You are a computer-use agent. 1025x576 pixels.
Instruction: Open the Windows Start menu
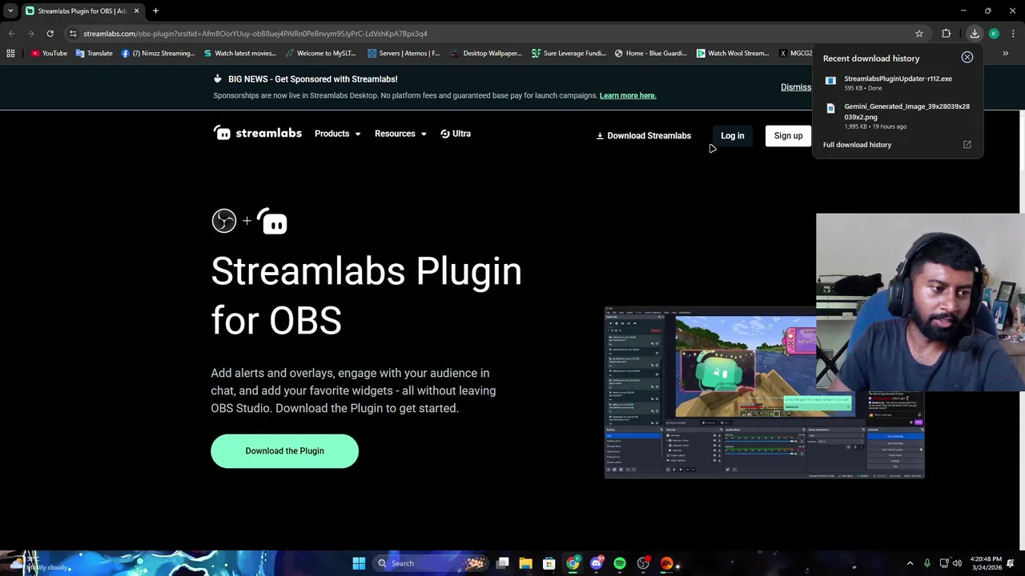click(x=359, y=563)
